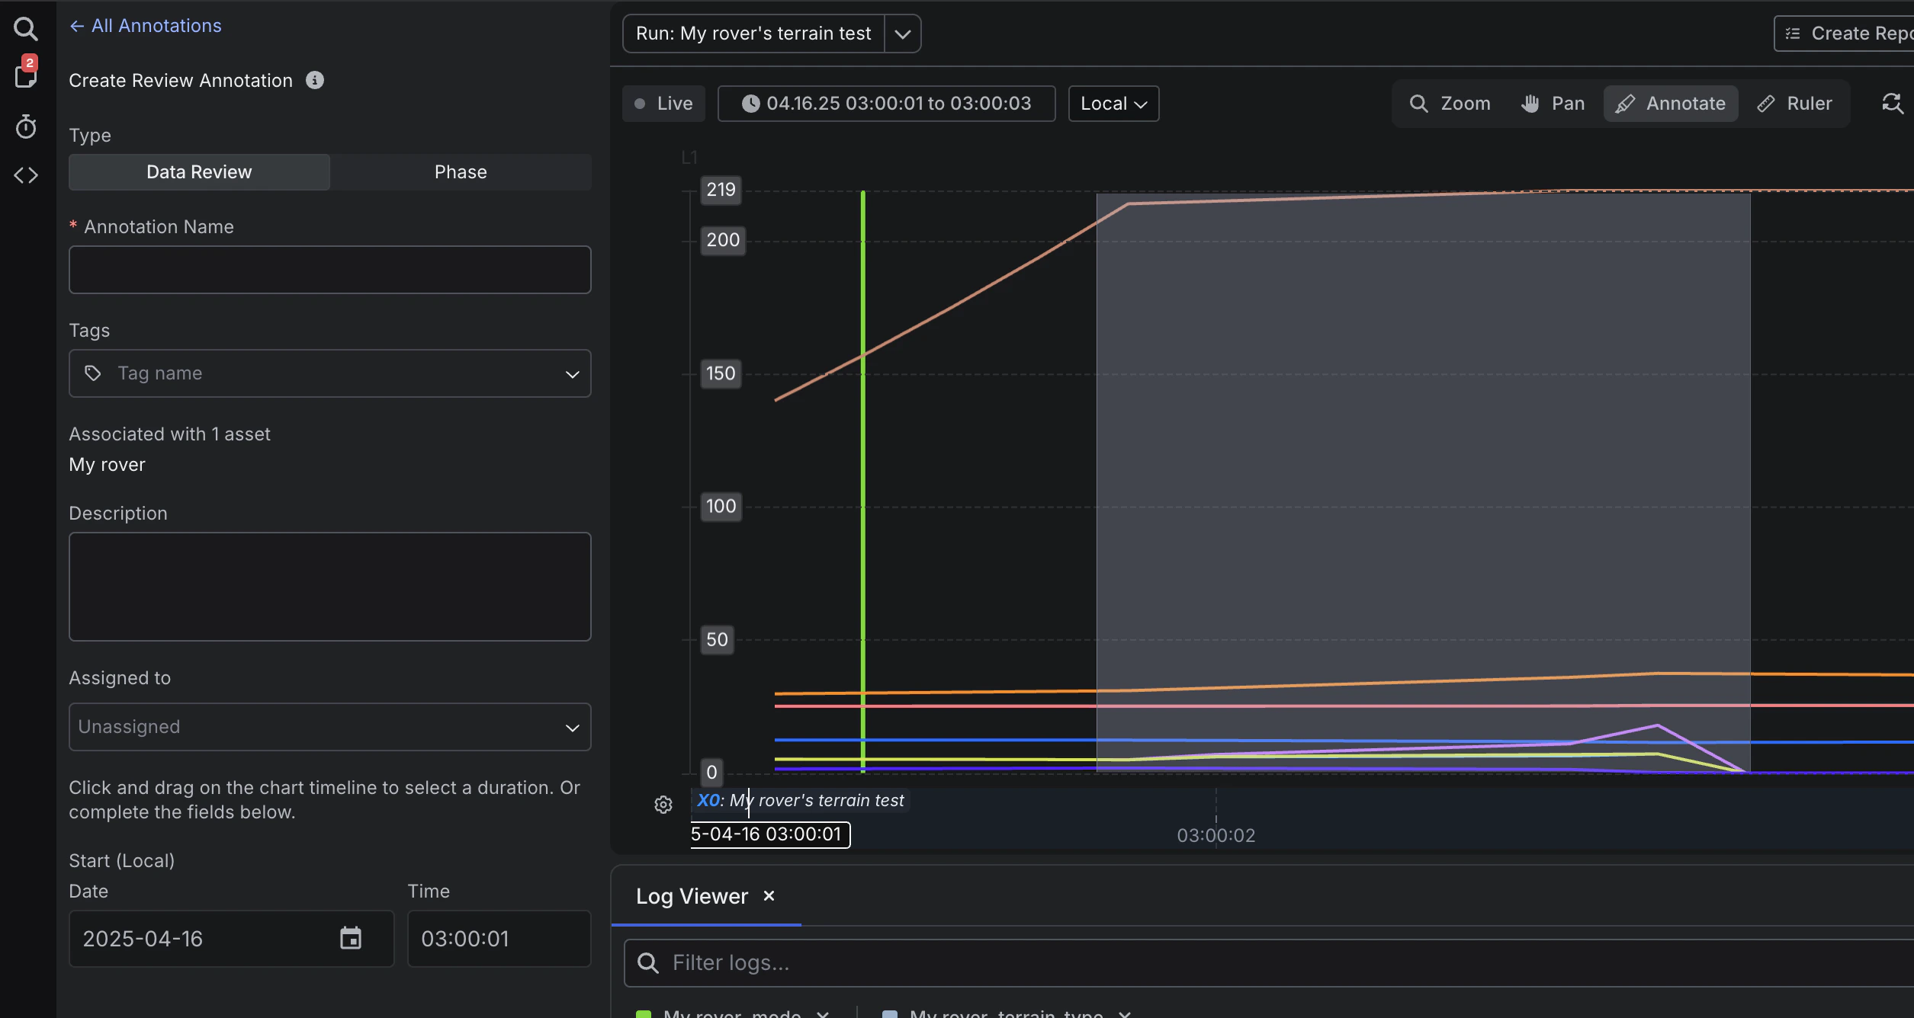Screen dimensions: 1914x1018
Task: Open the Local timezone dropdown
Action: tap(1113, 104)
